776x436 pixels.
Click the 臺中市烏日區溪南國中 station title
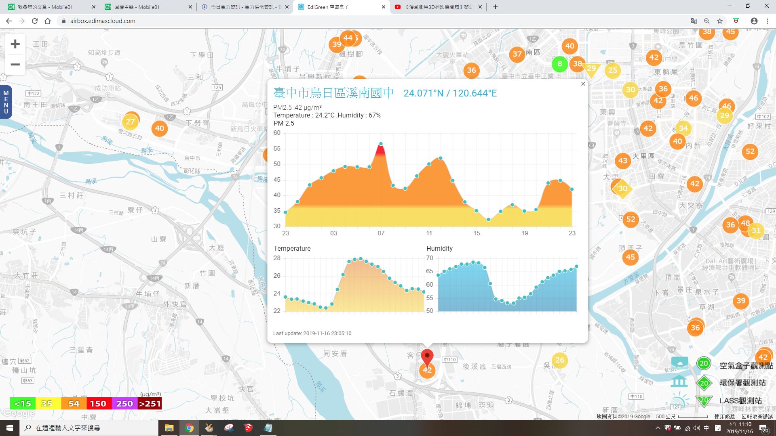click(333, 93)
